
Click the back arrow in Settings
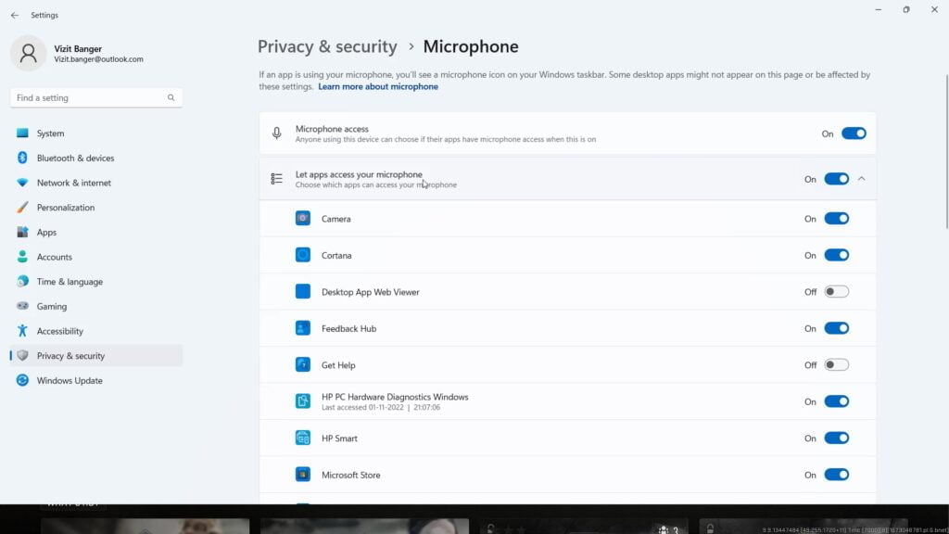pyautogui.click(x=15, y=15)
